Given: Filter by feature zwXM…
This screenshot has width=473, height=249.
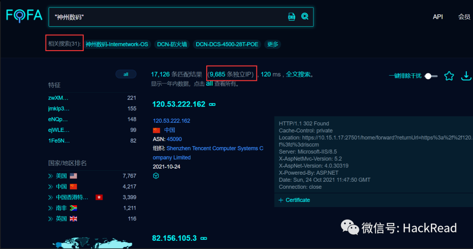Looking at the screenshot, I should 58,98.
